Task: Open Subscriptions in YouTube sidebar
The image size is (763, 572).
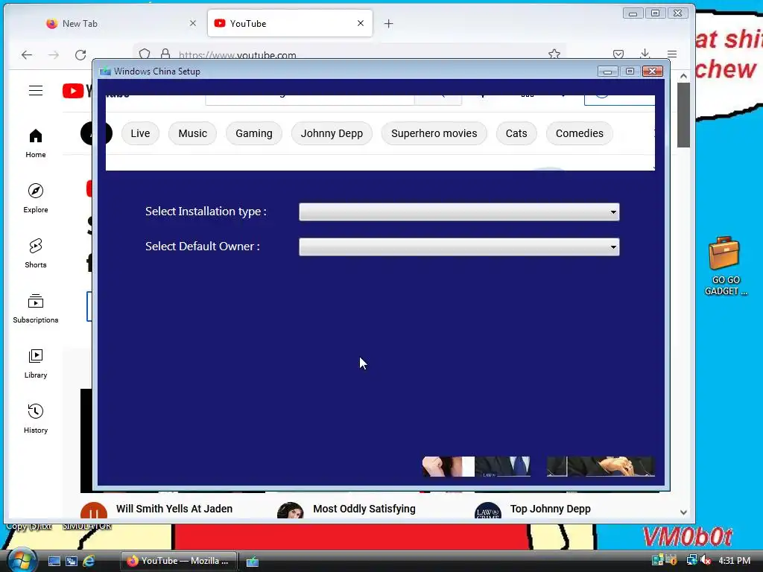Action: coord(36,308)
